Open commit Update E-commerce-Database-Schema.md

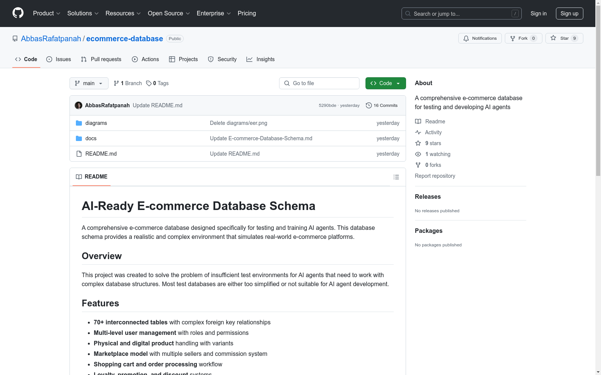click(261, 138)
